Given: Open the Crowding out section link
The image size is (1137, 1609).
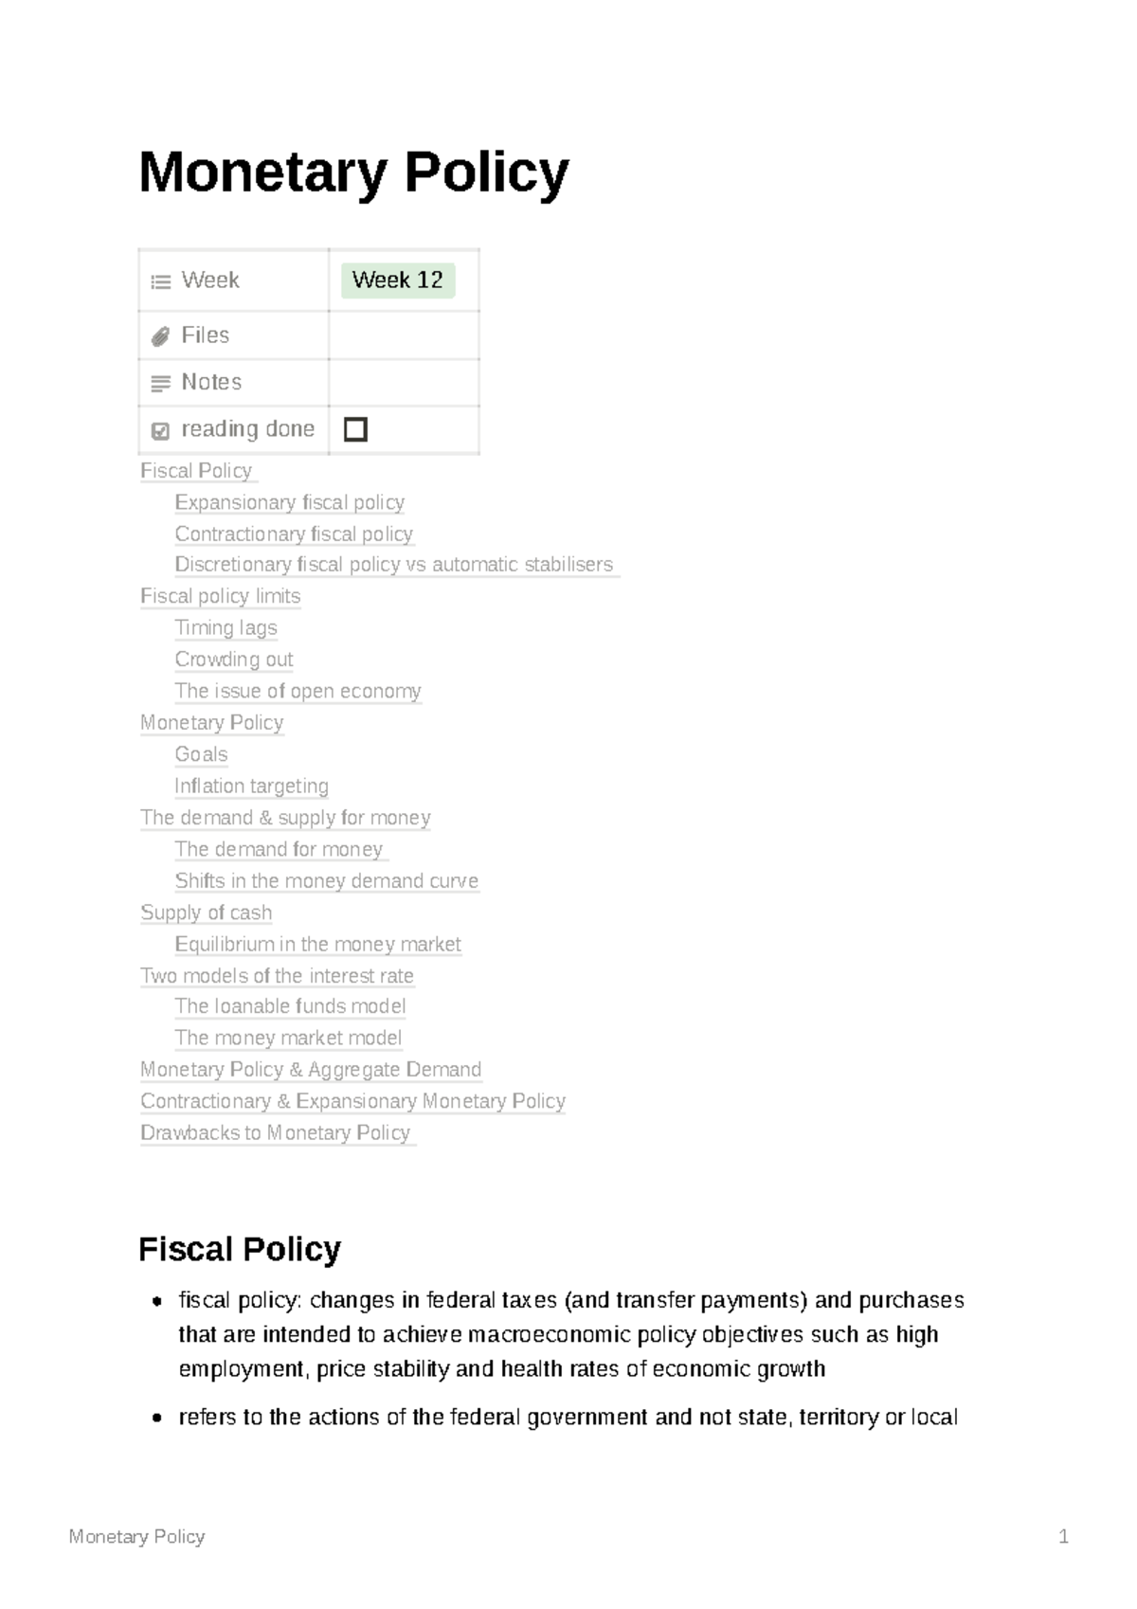Looking at the screenshot, I should [x=234, y=660].
